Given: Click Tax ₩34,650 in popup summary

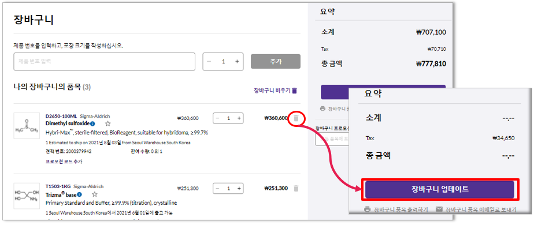Looking at the screenshot, I should point(503,138).
